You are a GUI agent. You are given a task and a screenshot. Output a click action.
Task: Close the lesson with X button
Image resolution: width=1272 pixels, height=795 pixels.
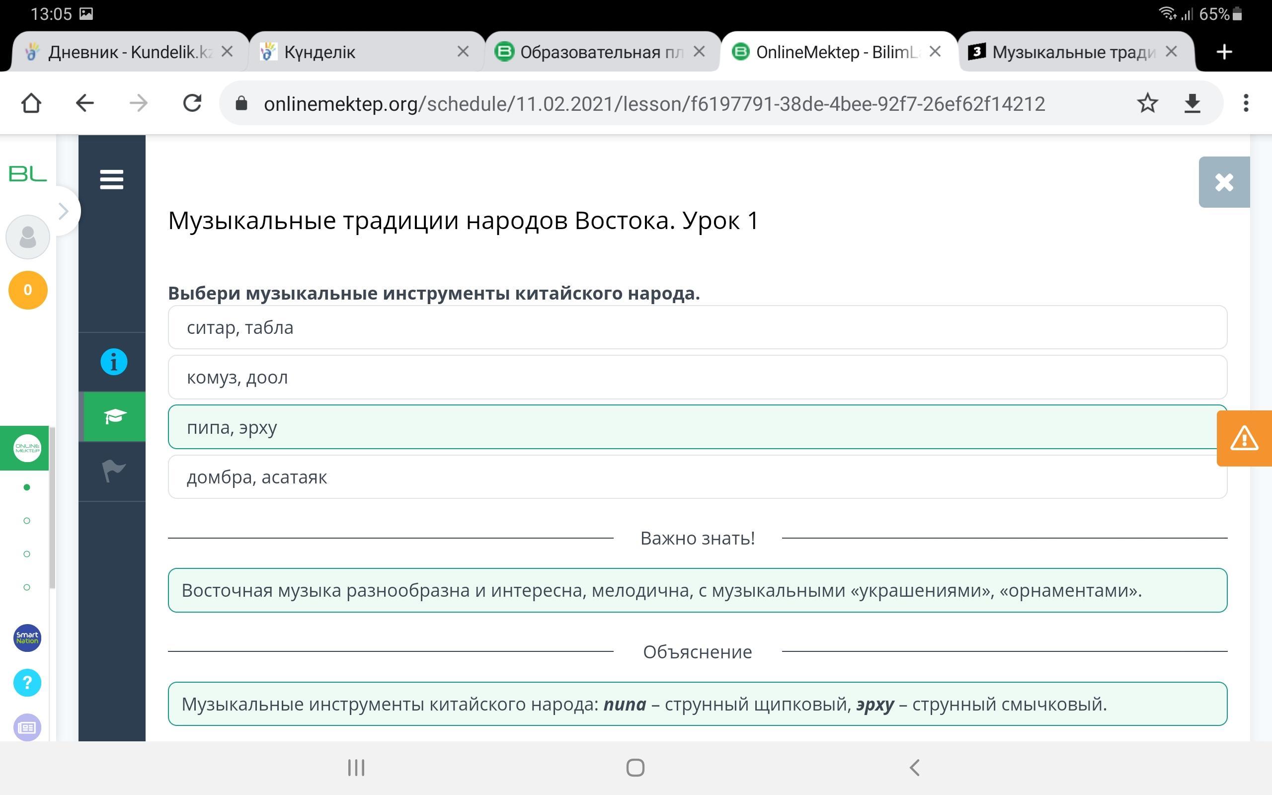click(1224, 182)
